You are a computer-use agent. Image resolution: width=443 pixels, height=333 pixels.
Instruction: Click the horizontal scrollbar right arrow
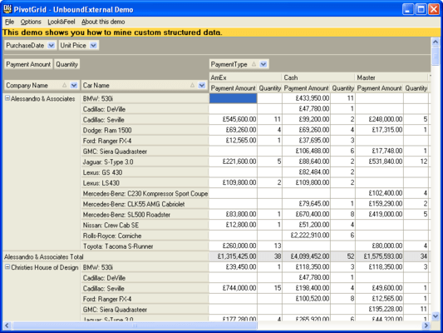(x=426, y=326)
